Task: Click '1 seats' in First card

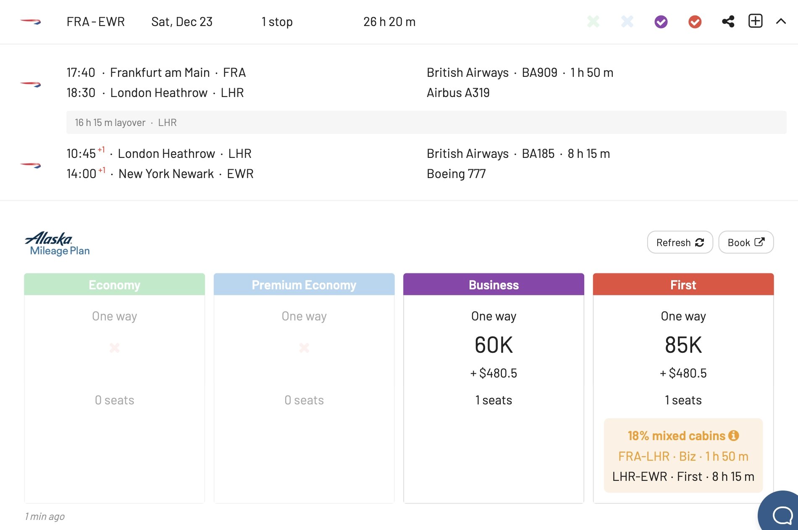Action: click(683, 400)
